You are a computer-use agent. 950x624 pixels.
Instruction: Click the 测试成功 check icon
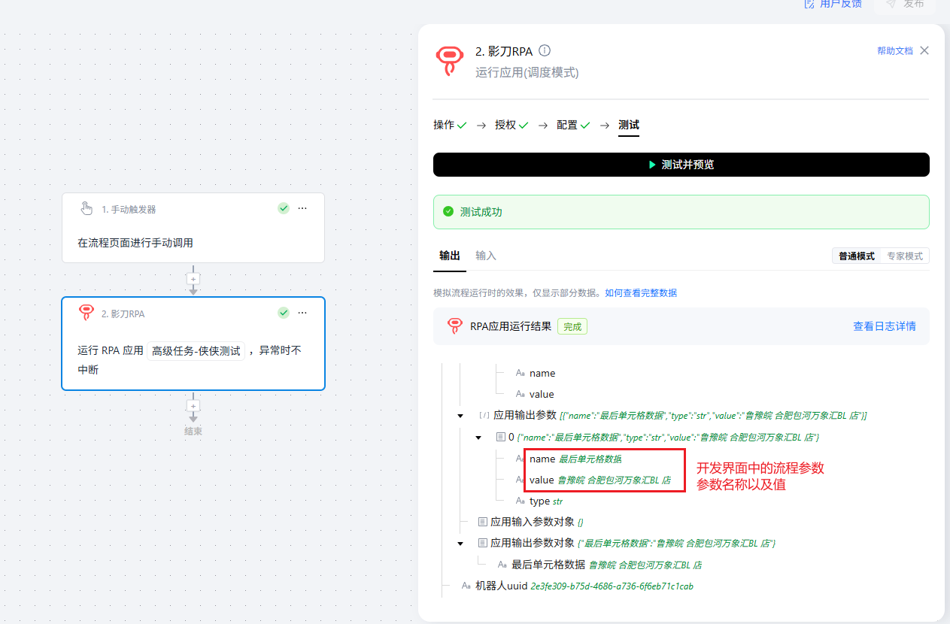click(x=448, y=212)
